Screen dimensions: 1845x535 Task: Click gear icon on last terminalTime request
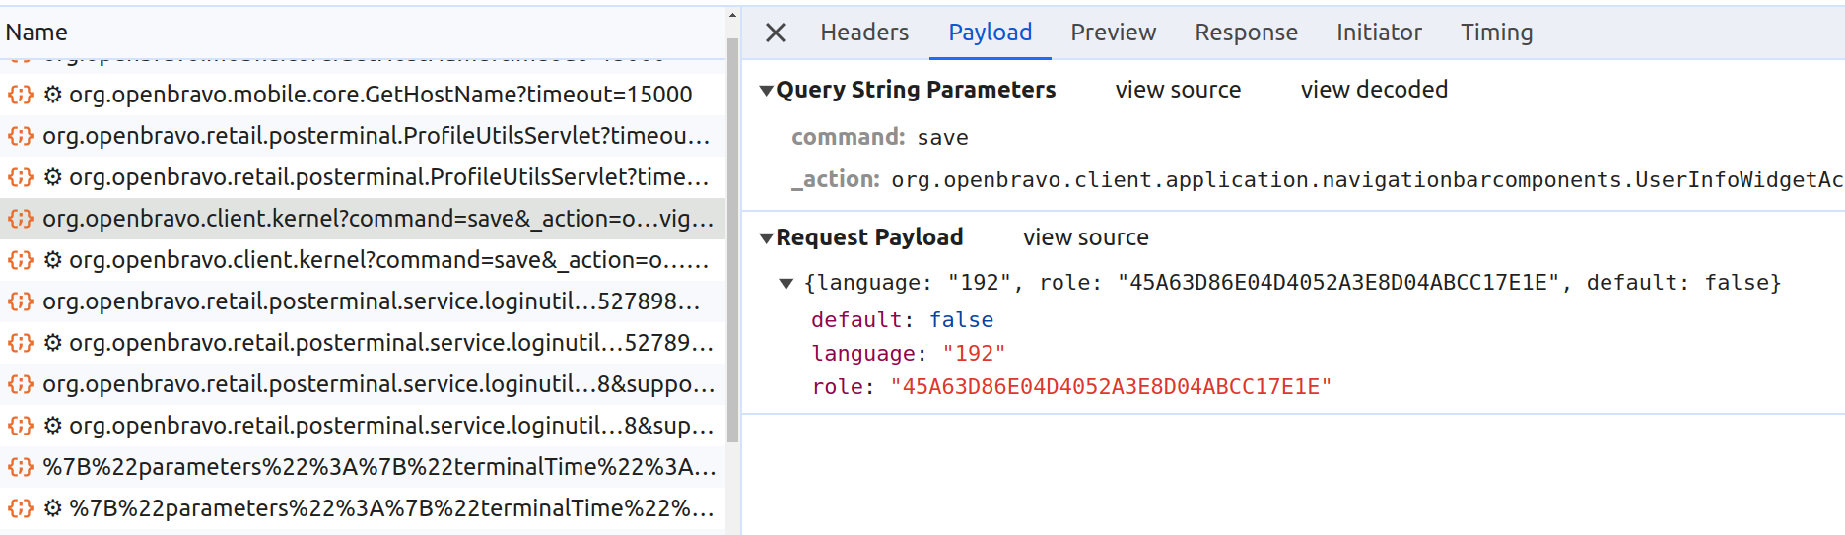pyautogui.click(x=53, y=508)
